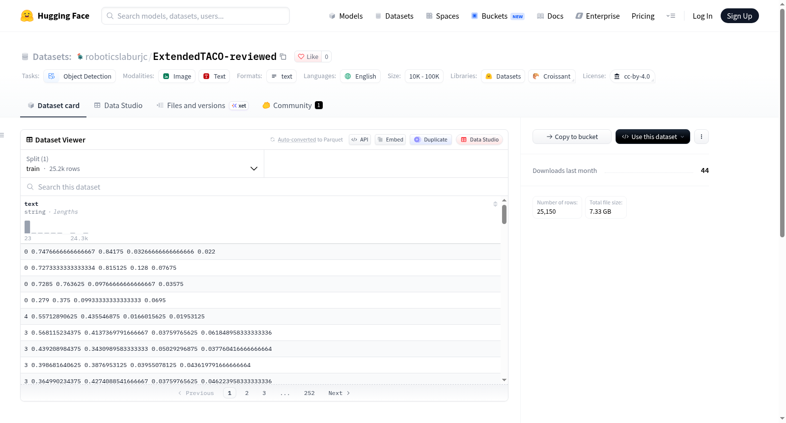Go to Next page of rows

click(x=339, y=393)
